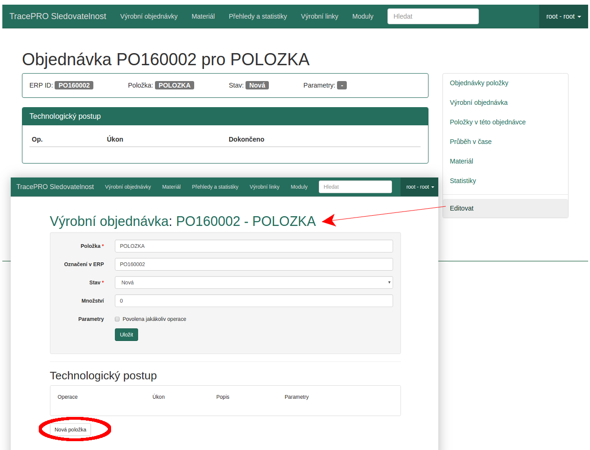Open Materiál in the inset edit page navbar
This screenshot has width=590, height=450.
171,187
